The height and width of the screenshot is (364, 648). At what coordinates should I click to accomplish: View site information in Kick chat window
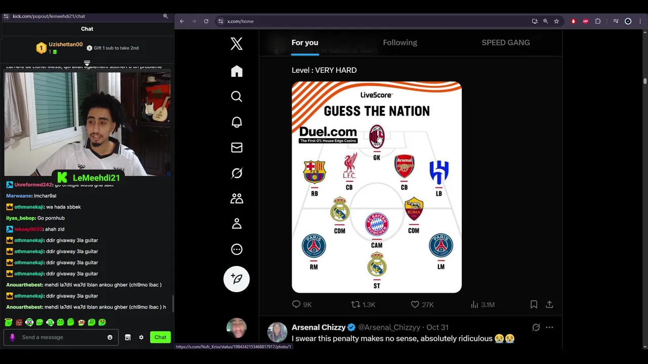(x=6, y=16)
